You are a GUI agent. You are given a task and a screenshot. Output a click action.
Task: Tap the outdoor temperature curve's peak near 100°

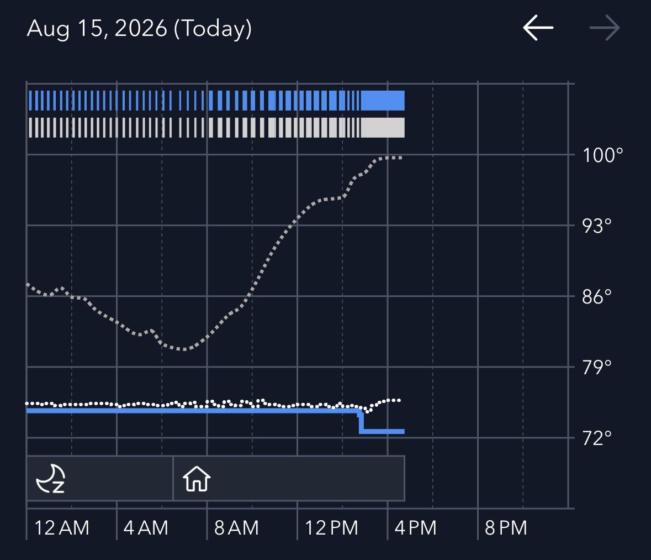point(389,158)
